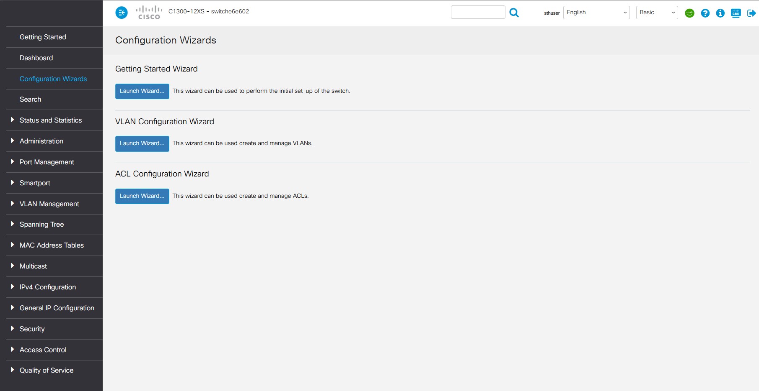Click the green Cisco smiley feedback icon
Screen dimensions: 759x391
pos(689,13)
